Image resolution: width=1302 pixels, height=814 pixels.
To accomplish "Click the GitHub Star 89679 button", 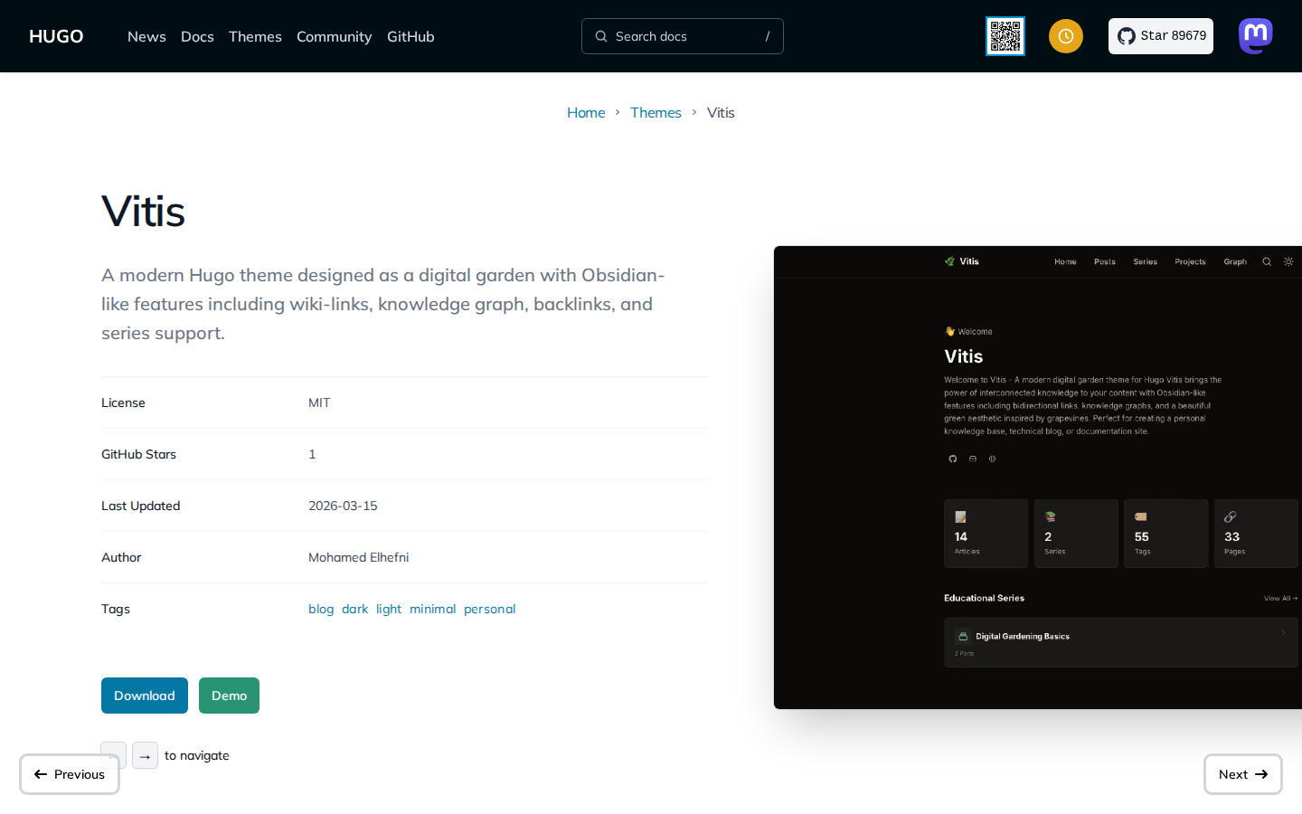I will 1161,36.
